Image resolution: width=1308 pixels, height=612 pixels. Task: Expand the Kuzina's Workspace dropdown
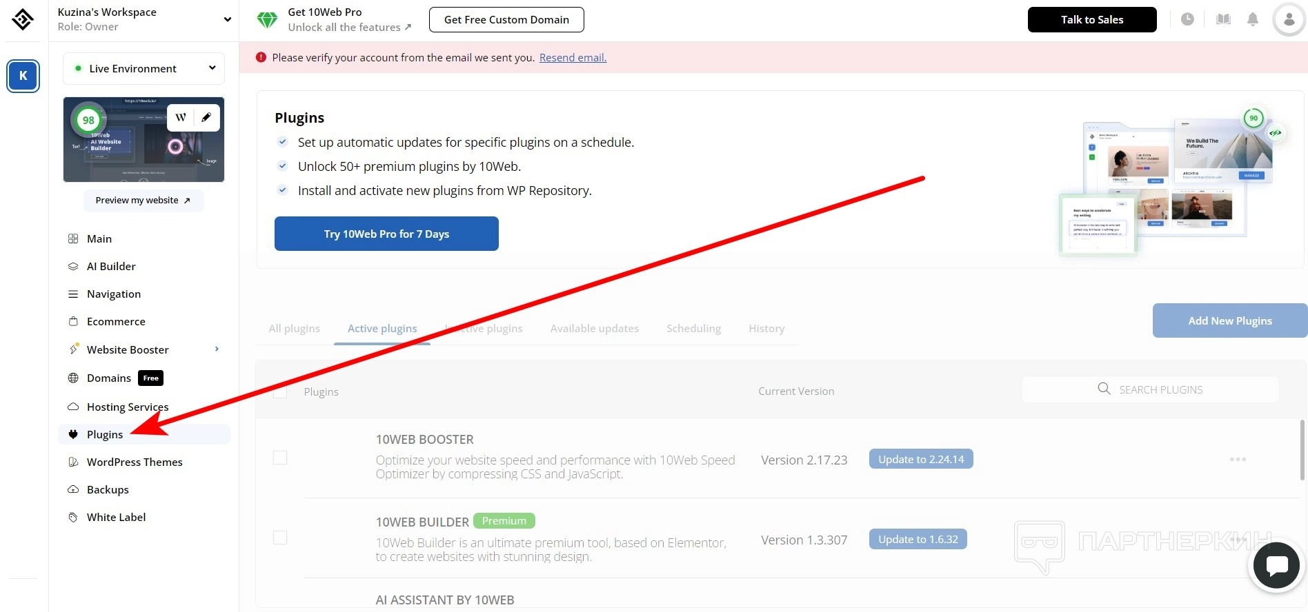coord(227,19)
